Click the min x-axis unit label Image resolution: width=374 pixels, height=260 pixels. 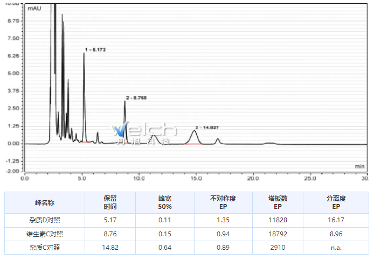click(x=359, y=166)
